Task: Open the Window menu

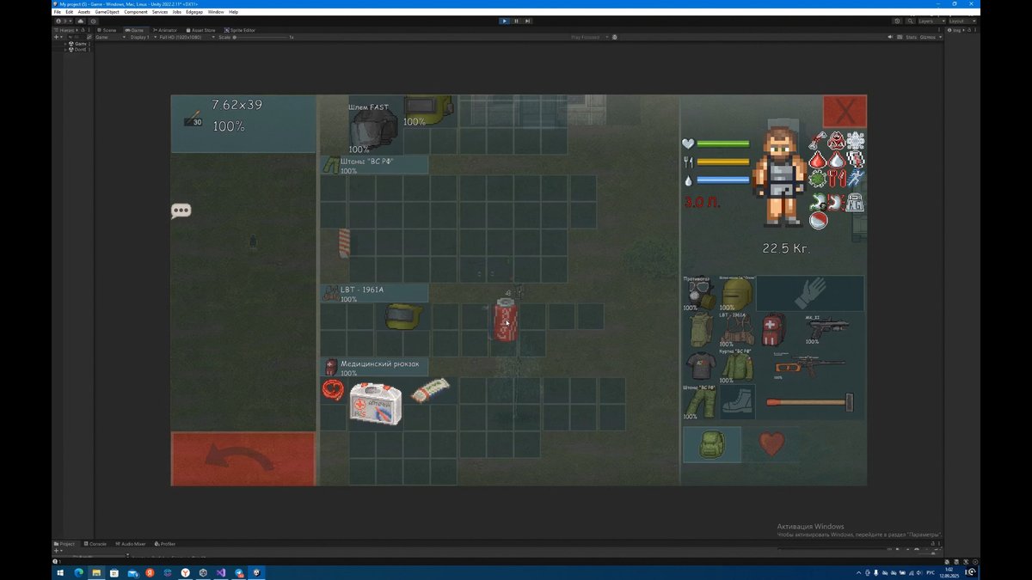Action: pos(216,12)
